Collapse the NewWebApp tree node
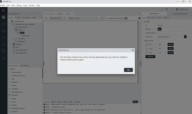Viewport: 192px width, 114px height. coord(9,21)
